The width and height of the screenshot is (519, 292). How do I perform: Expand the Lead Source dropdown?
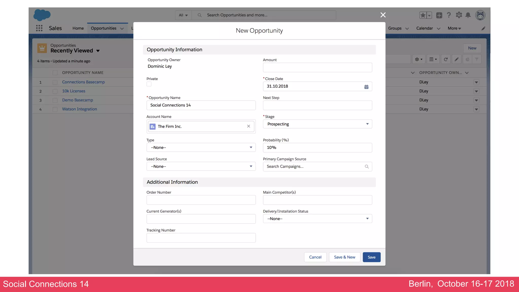(x=201, y=166)
